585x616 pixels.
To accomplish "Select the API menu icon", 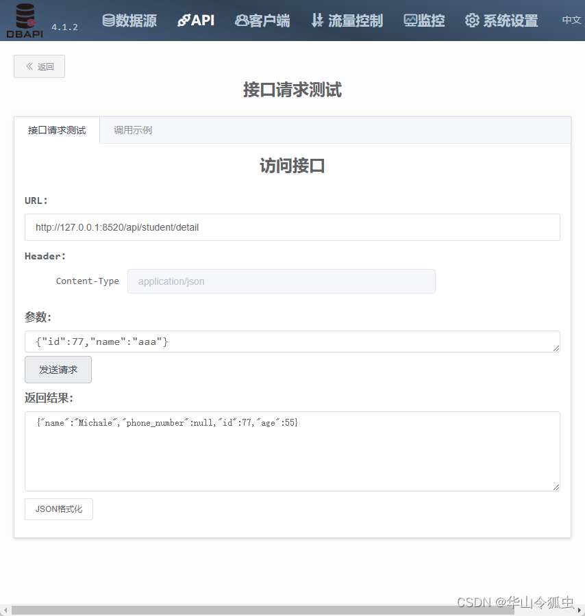I will [x=185, y=20].
